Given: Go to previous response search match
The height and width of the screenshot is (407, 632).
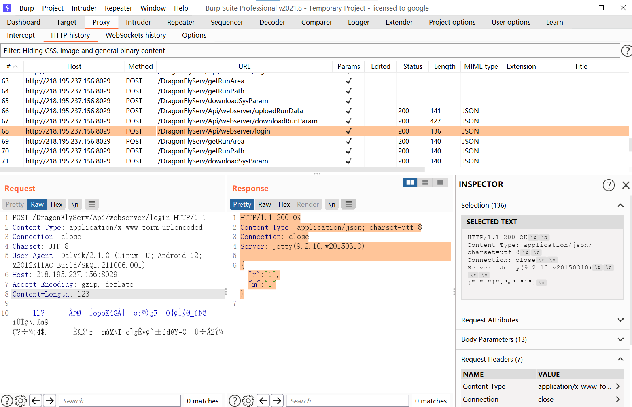Looking at the screenshot, I should [x=264, y=401].
